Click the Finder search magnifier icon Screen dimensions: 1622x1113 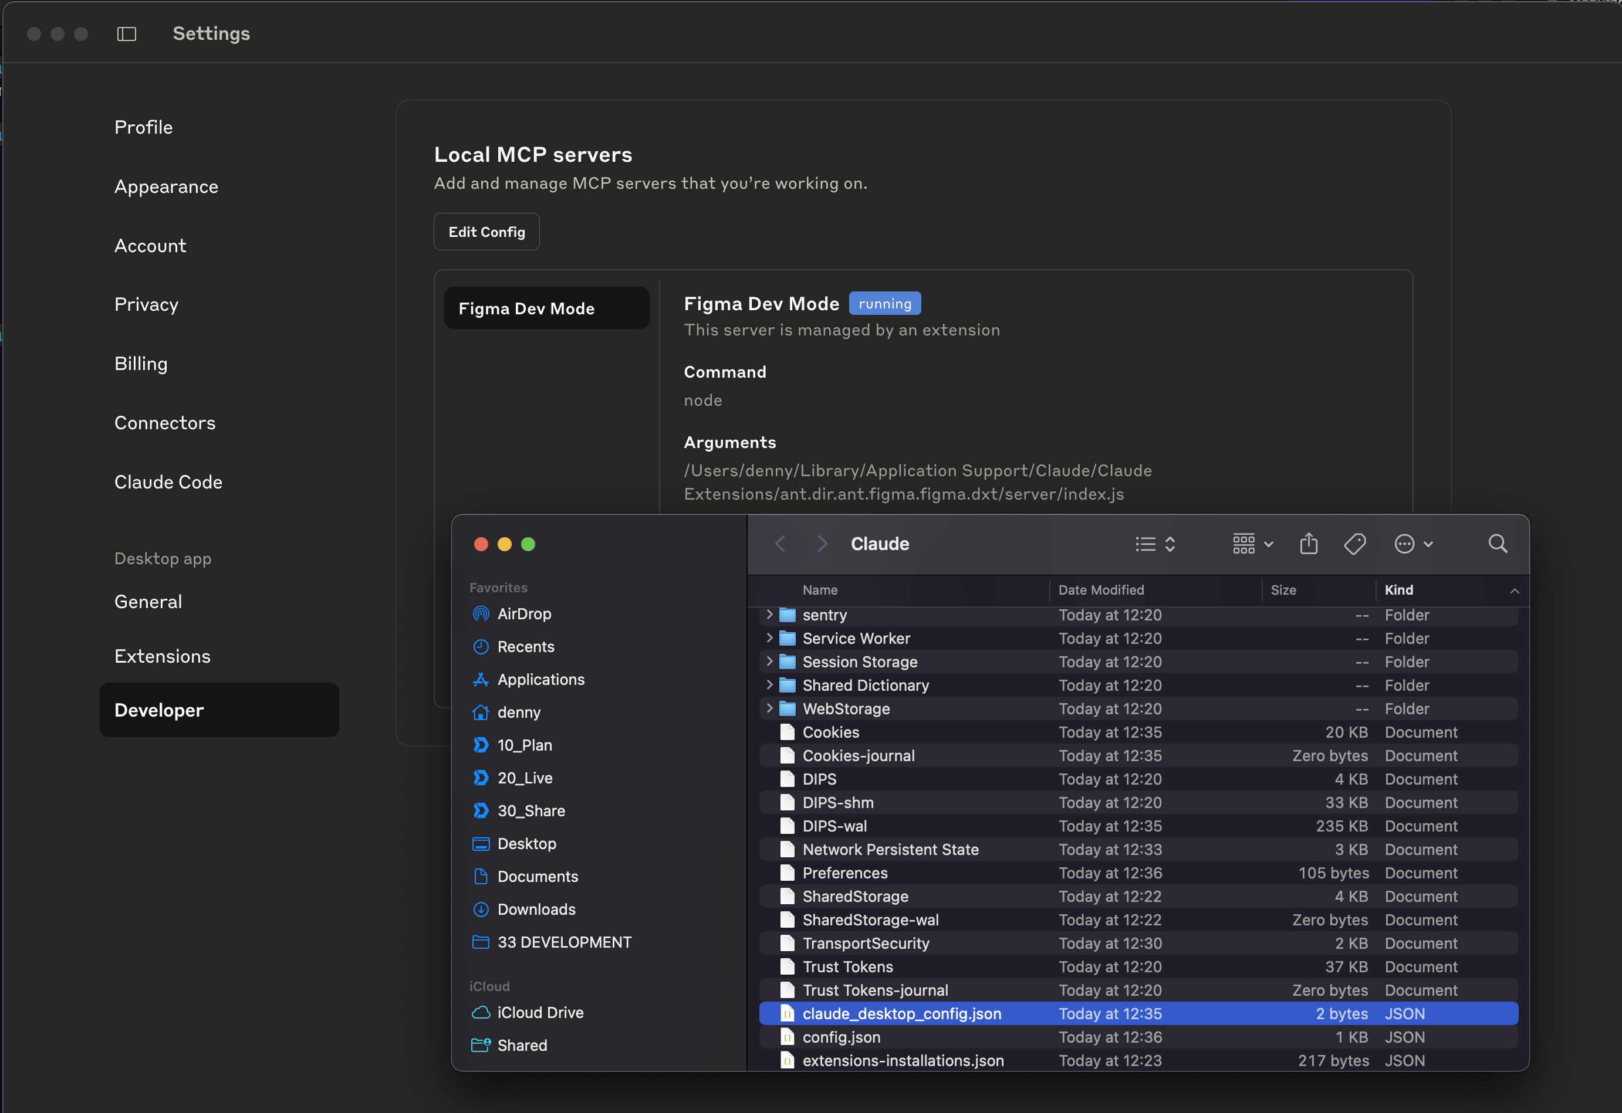[x=1497, y=544]
